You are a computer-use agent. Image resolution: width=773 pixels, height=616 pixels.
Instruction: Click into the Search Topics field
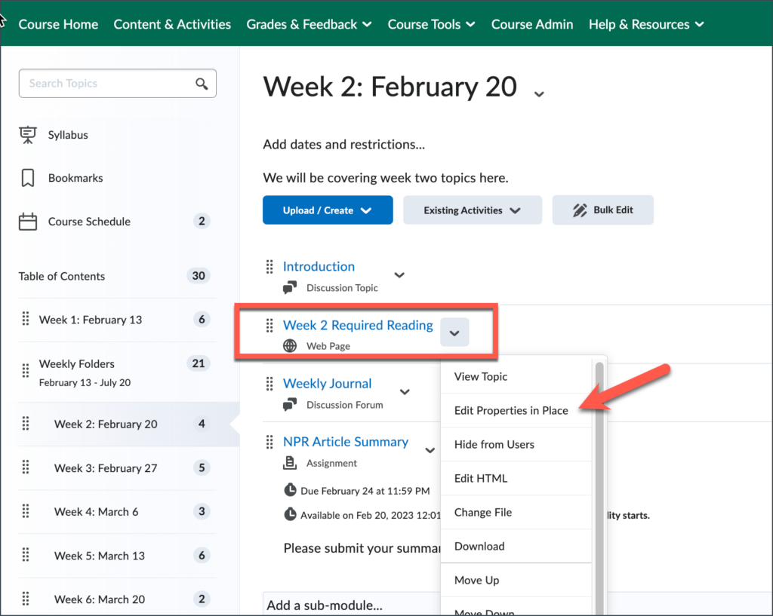pyautogui.click(x=117, y=83)
